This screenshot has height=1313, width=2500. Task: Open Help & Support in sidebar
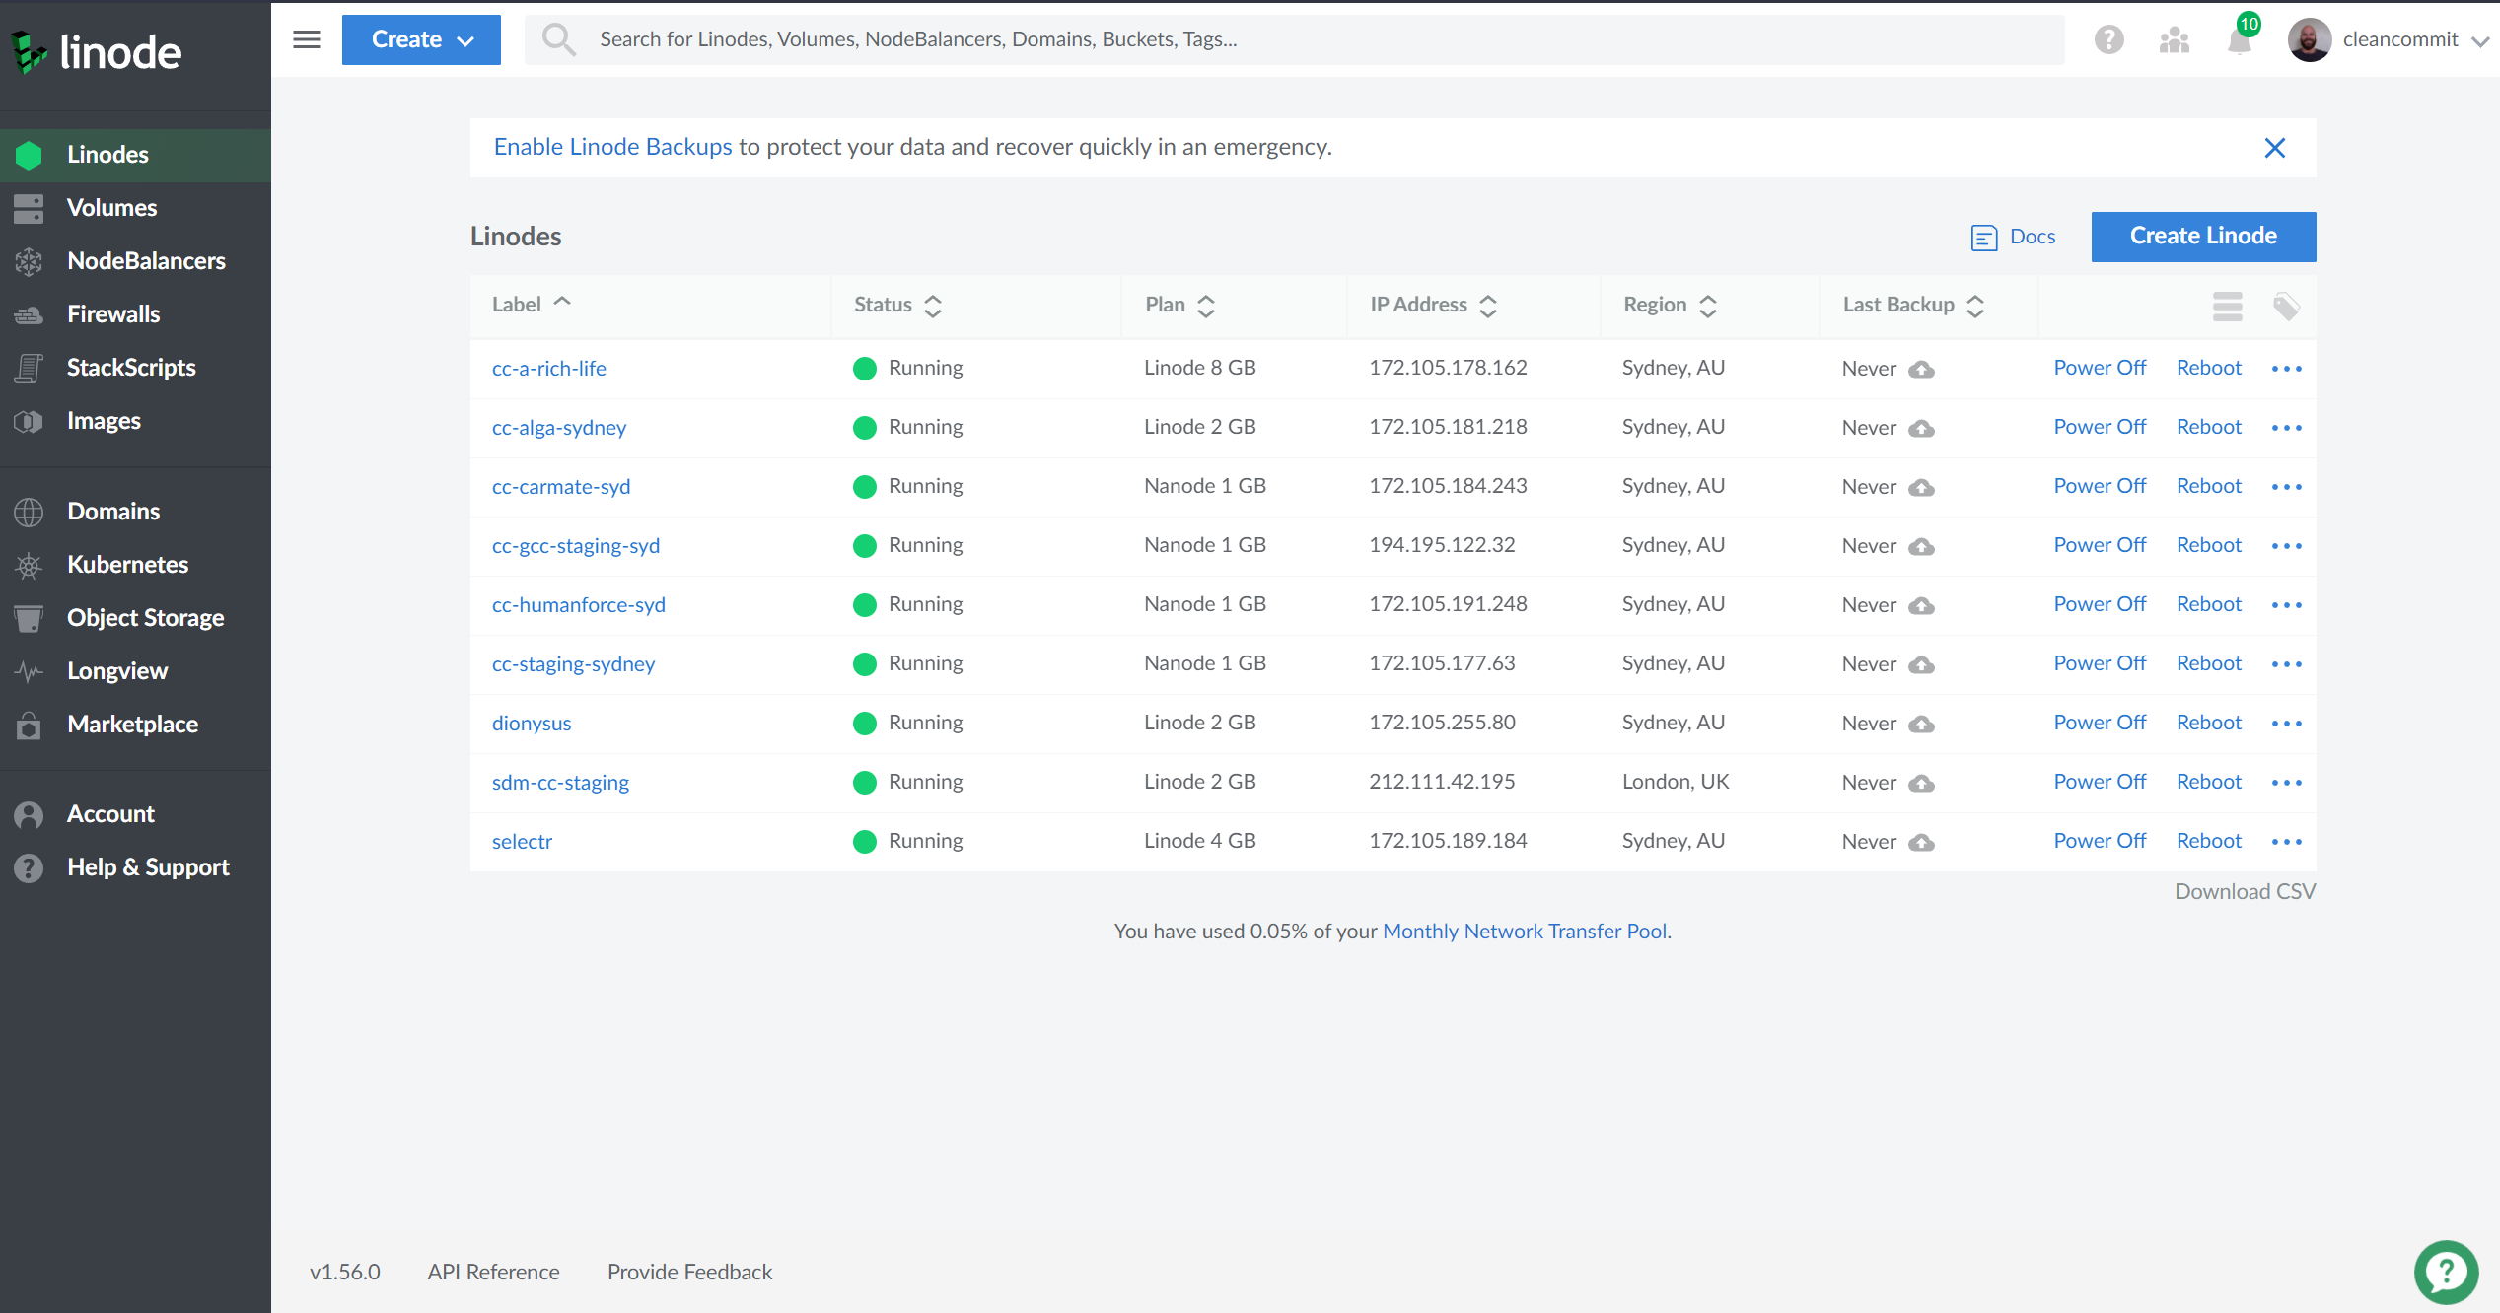[x=135, y=867]
